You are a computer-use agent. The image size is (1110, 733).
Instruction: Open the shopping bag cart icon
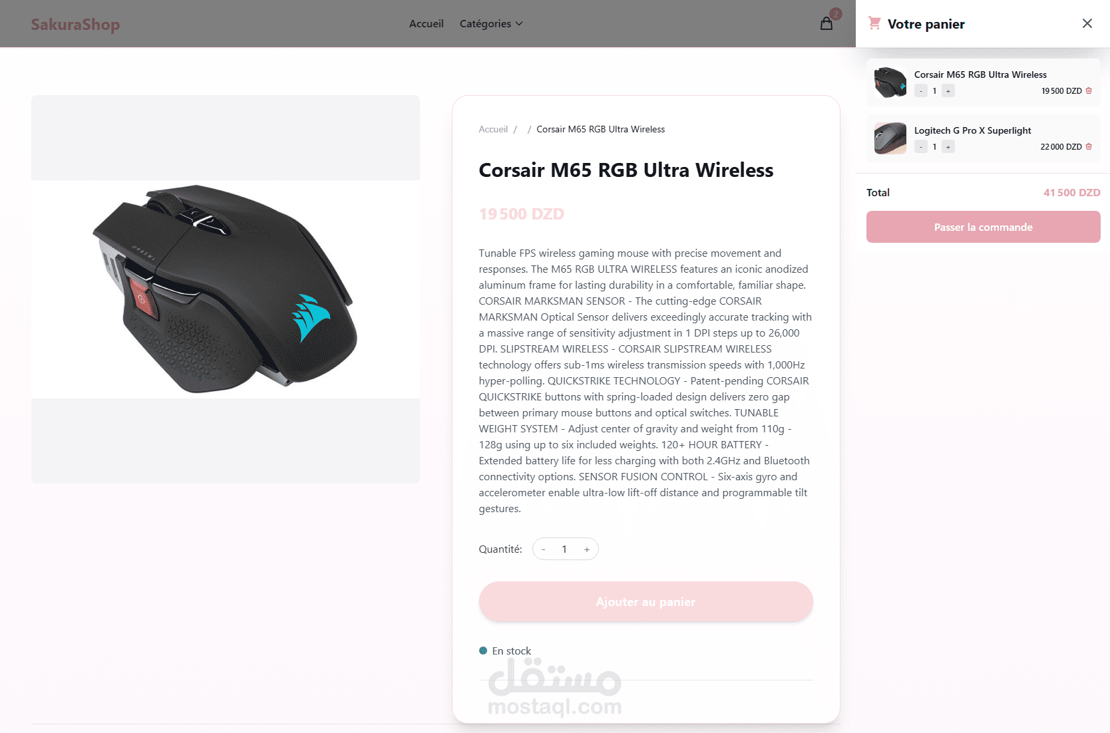click(x=827, y=24)
